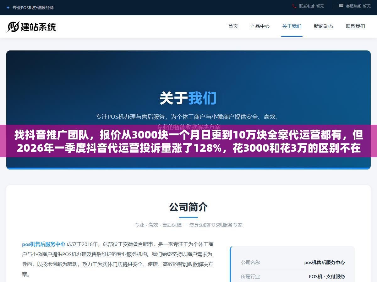
Task: Click the star icon beside 专业POS机办理服务商
Action: click(8, 8)
